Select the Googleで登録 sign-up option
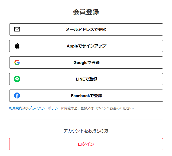The width and height of the screenshot is (172, 156). [x=86, y=62]
